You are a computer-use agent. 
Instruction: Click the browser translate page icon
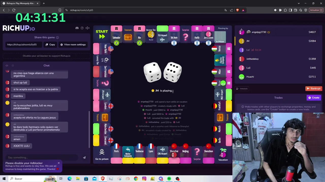pyautogui.click(x=225, y=10)
